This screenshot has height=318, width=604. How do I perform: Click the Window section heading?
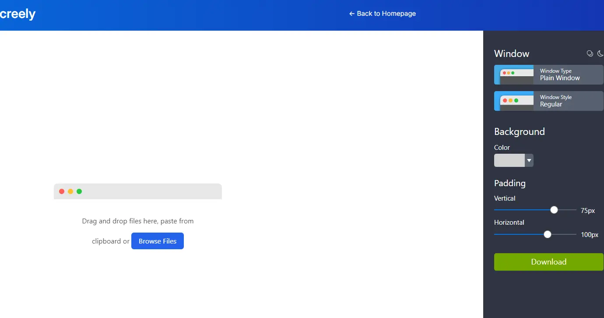[512, 53]
